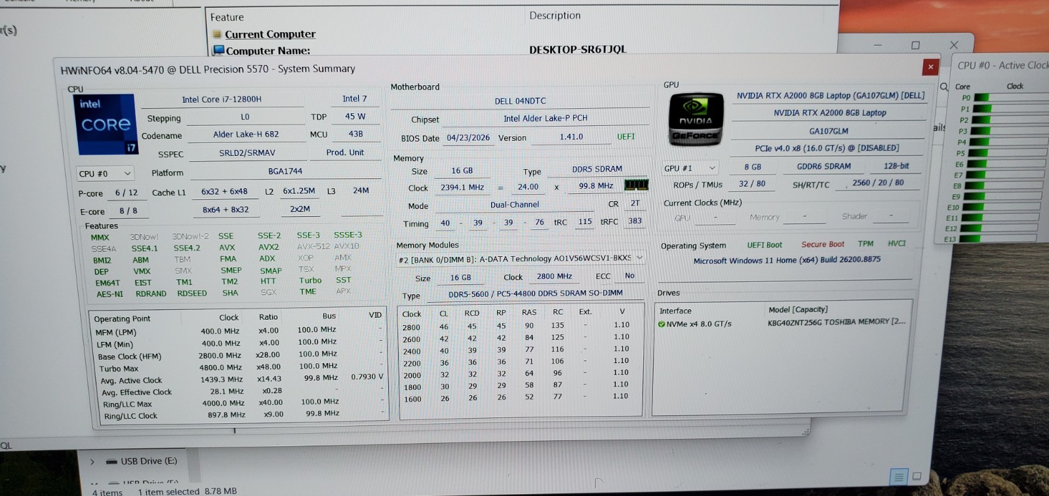
Task: Click the Dual-Channel mode field
Action: point(515,204)
